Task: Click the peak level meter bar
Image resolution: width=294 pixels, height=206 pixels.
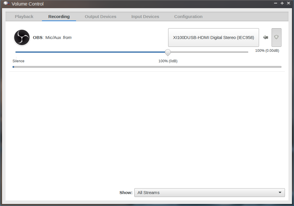Action: (x=147, y=67)
